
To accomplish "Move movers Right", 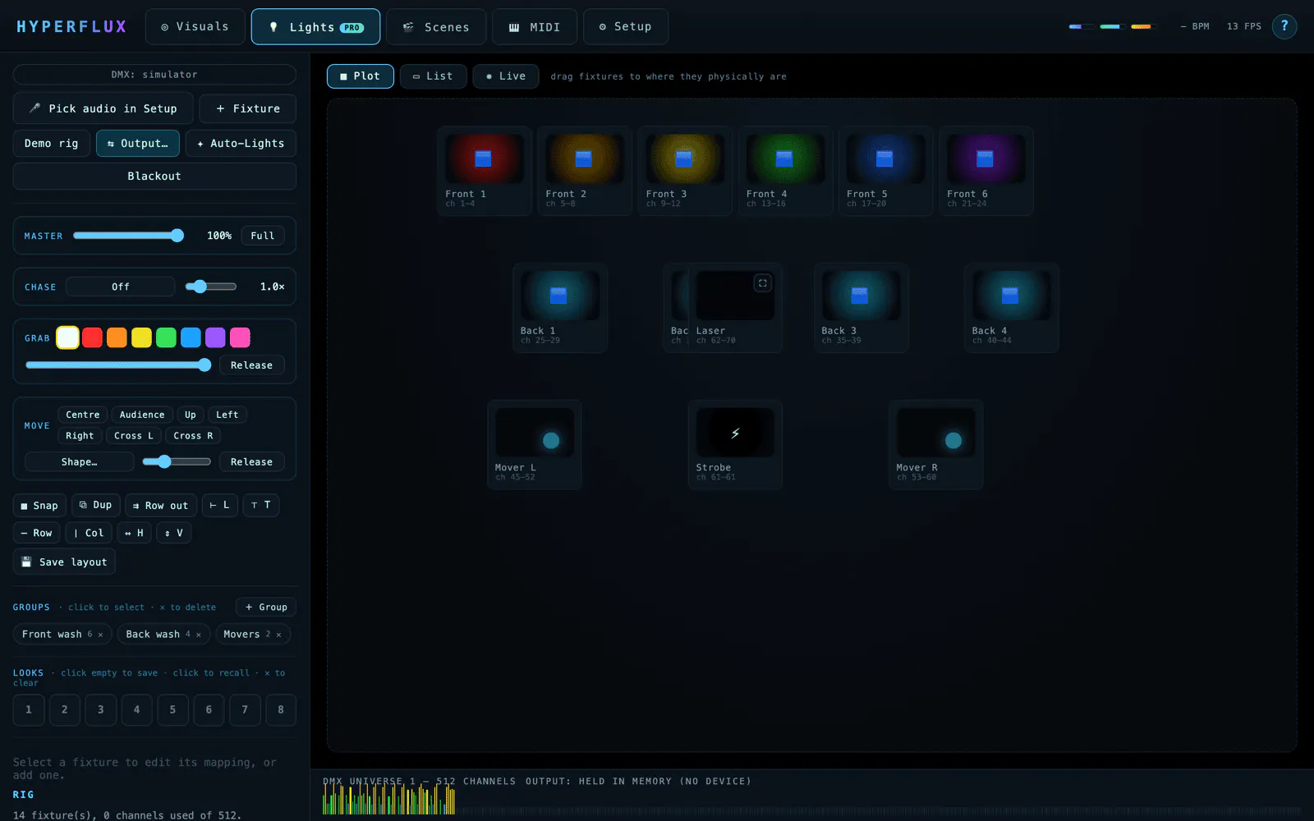I will coord(80,436).
